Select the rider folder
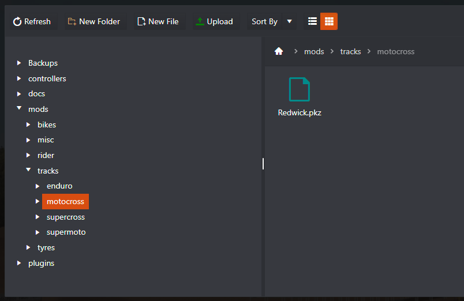464x301 pixels. point(46,155)
